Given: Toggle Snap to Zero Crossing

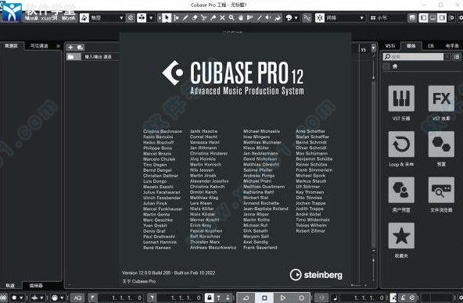Looking at the screenshot, I should pos(307,18).
